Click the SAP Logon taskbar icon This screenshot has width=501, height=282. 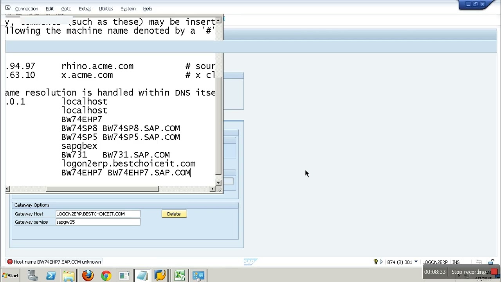[124, 276]
